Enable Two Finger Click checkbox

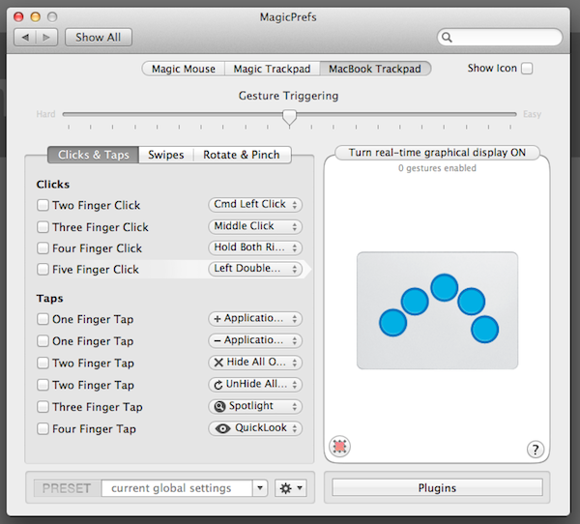click(x=43, y=205)
